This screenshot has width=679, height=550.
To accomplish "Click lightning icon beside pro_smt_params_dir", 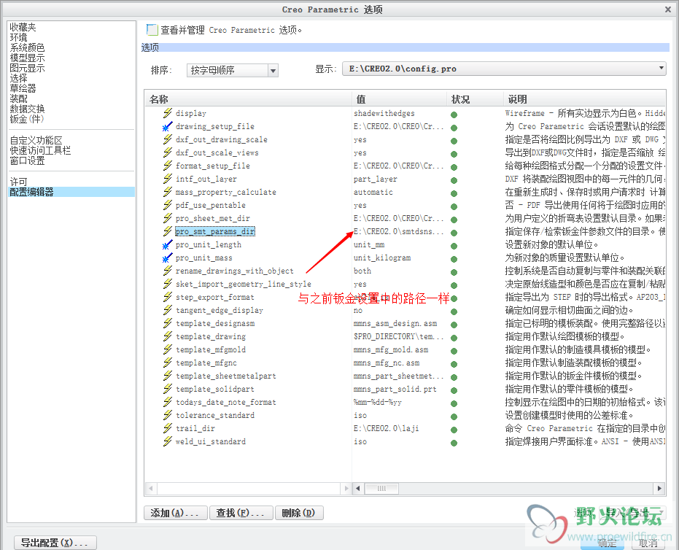I will click(x=168, y=231).
